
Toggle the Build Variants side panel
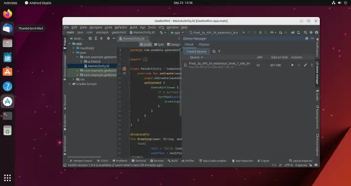pyautogui.click(x=65, y=145)
